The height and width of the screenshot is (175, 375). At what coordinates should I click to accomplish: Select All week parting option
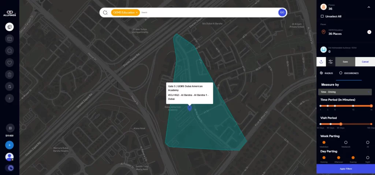coord(368,142)
